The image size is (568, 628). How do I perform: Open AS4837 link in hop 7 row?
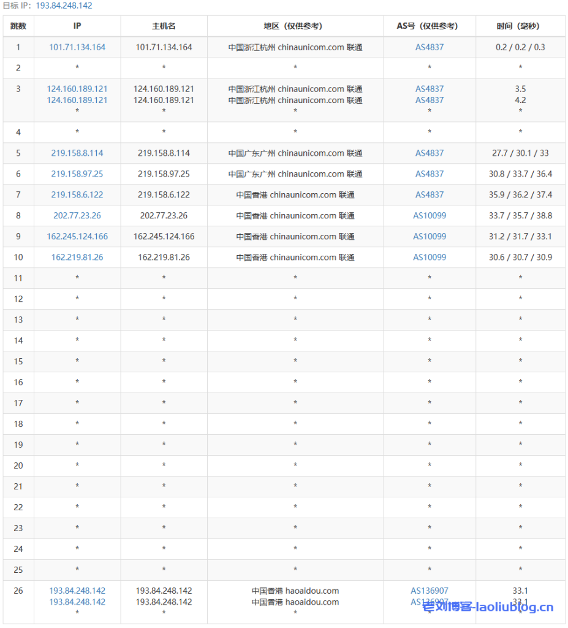pyautogui.click(x=429, y=195)
